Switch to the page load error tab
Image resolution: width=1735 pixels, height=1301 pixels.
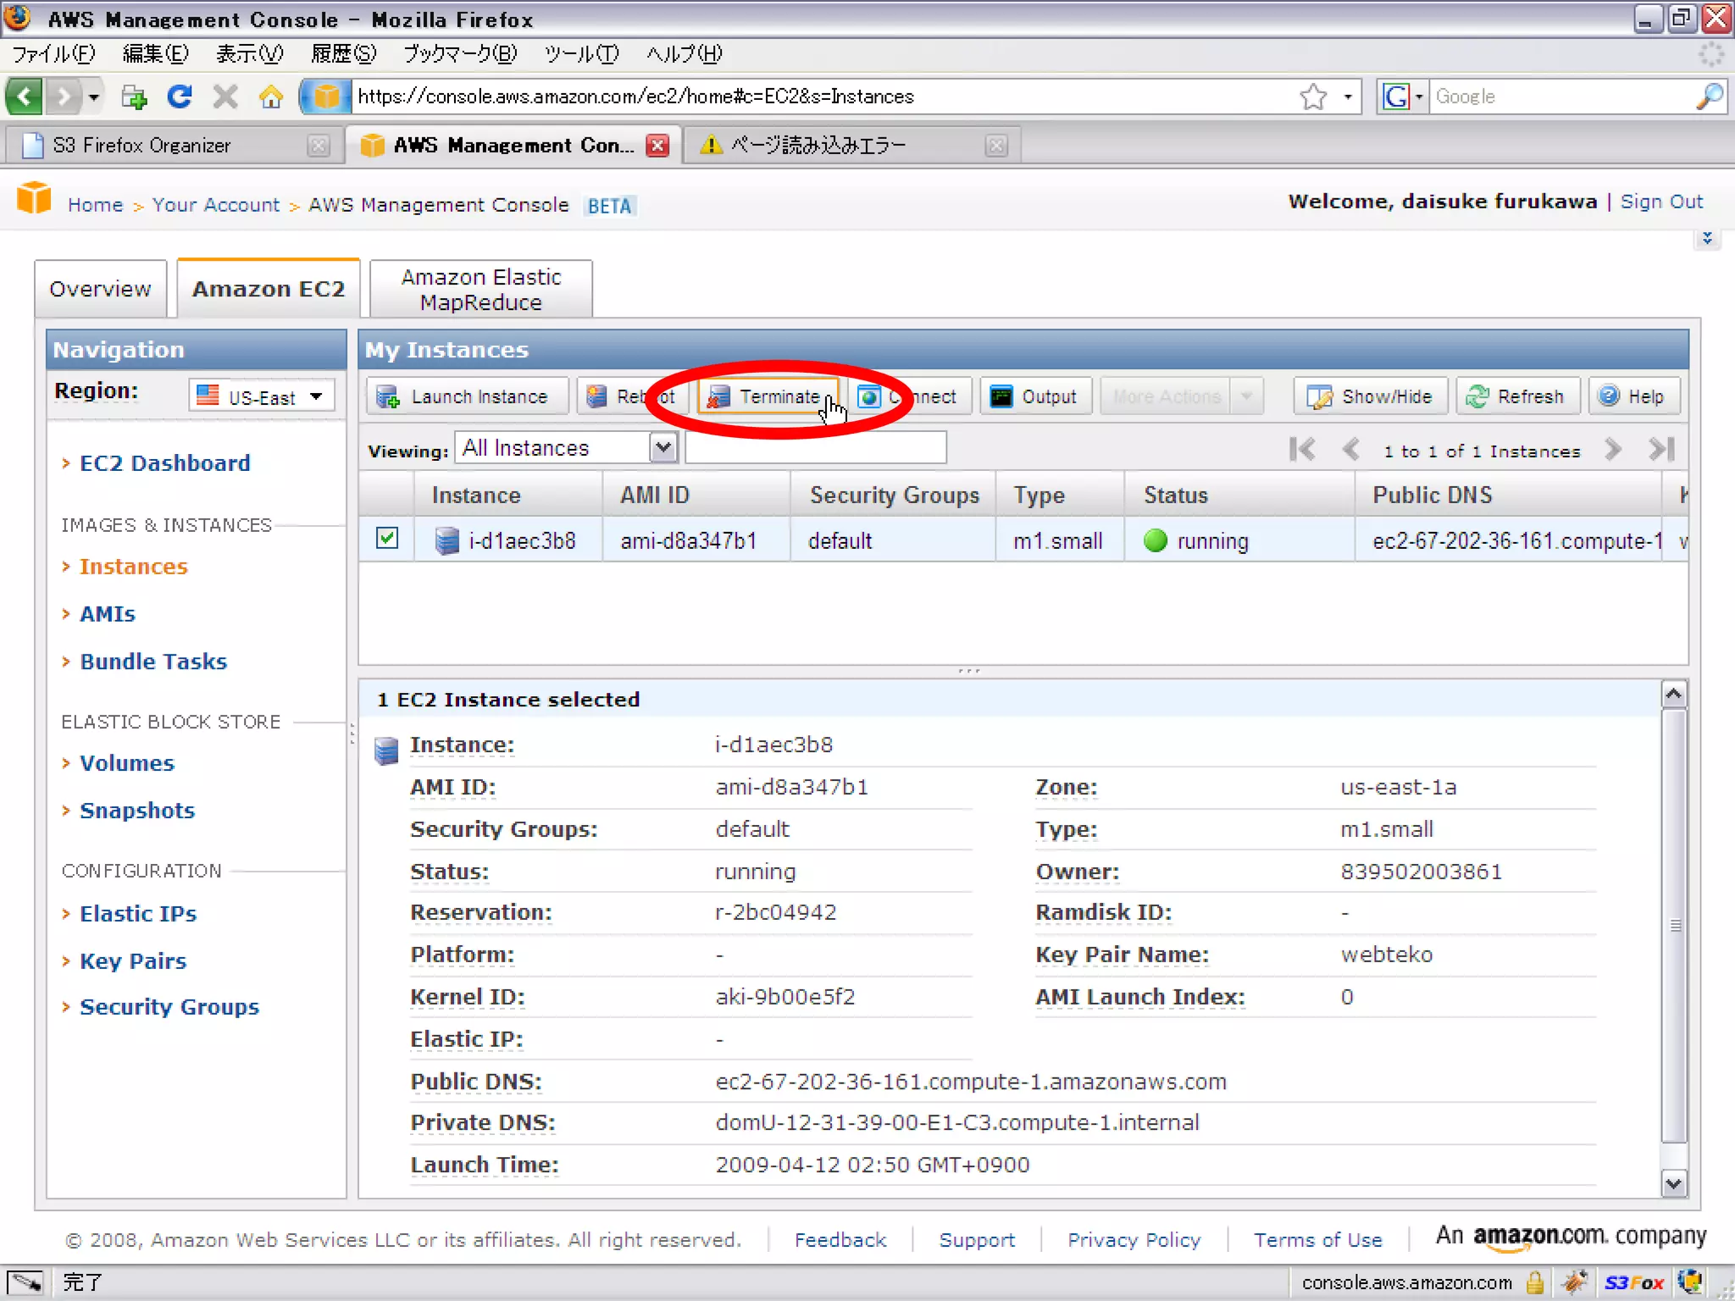click(851, 146)
